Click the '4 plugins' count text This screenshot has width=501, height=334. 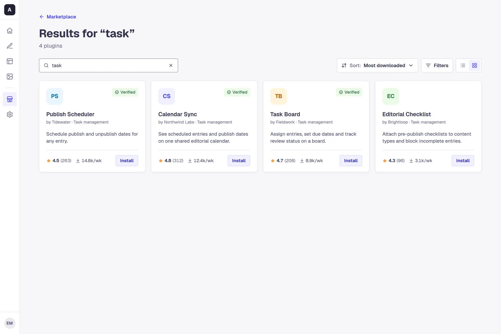coord(51,46)
